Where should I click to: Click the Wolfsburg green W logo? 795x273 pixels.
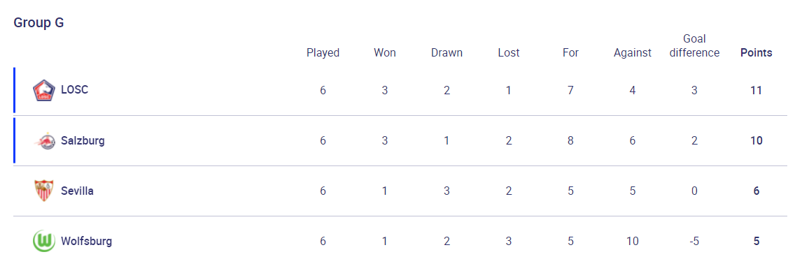[x=43, y=241]
